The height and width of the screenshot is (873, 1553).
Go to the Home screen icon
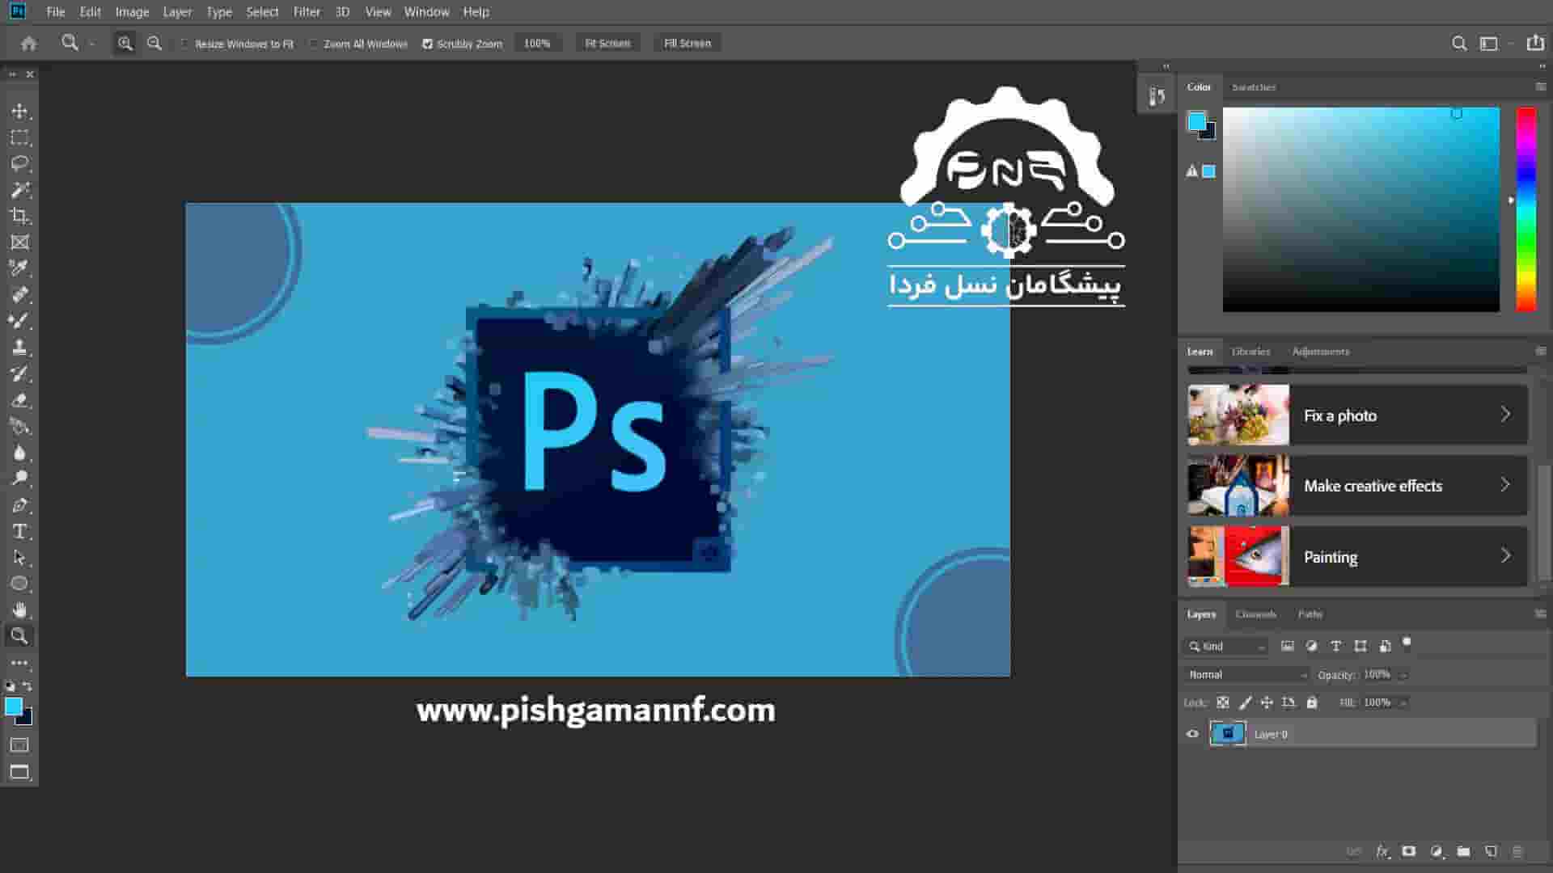tap(29, 44)
